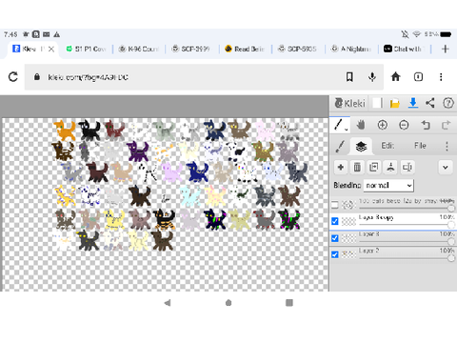
Task: Open an image file with folder icon
Action: point(394,103)
